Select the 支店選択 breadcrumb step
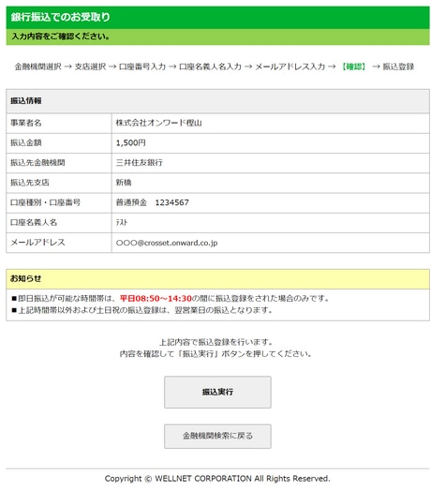Image resolution: width=431 pixels, height=490 pixels. (90, 67)
